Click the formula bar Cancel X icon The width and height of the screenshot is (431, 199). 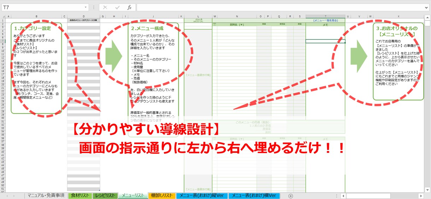click(105, 7)
